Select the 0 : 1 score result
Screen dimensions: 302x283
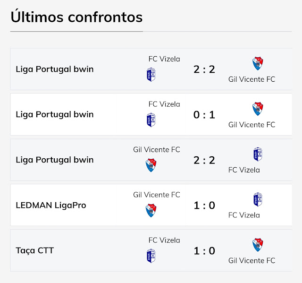204,115
